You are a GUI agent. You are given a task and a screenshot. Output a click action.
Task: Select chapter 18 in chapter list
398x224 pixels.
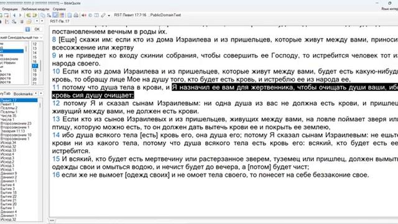pyautogui.click(x=35, y=70)
